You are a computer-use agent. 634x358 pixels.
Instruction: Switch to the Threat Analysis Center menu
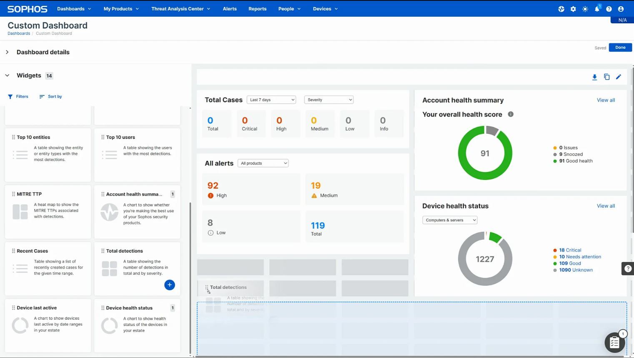click(178, 8)
